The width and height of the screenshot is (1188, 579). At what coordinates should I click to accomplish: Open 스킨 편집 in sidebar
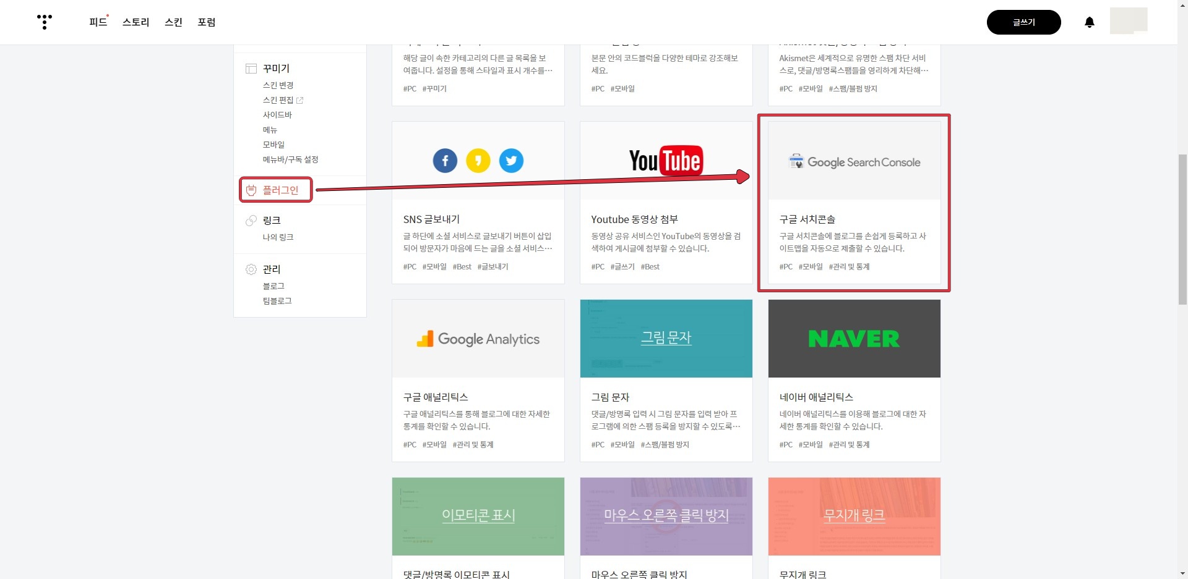click(x=278, y=100)
